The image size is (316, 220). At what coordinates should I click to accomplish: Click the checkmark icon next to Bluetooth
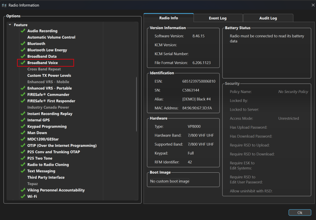tap(23, 44)
